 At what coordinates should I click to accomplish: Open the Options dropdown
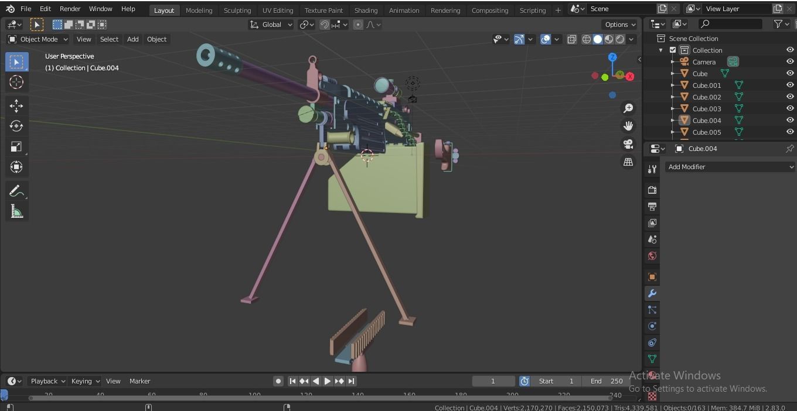click(x=619, y=25)
